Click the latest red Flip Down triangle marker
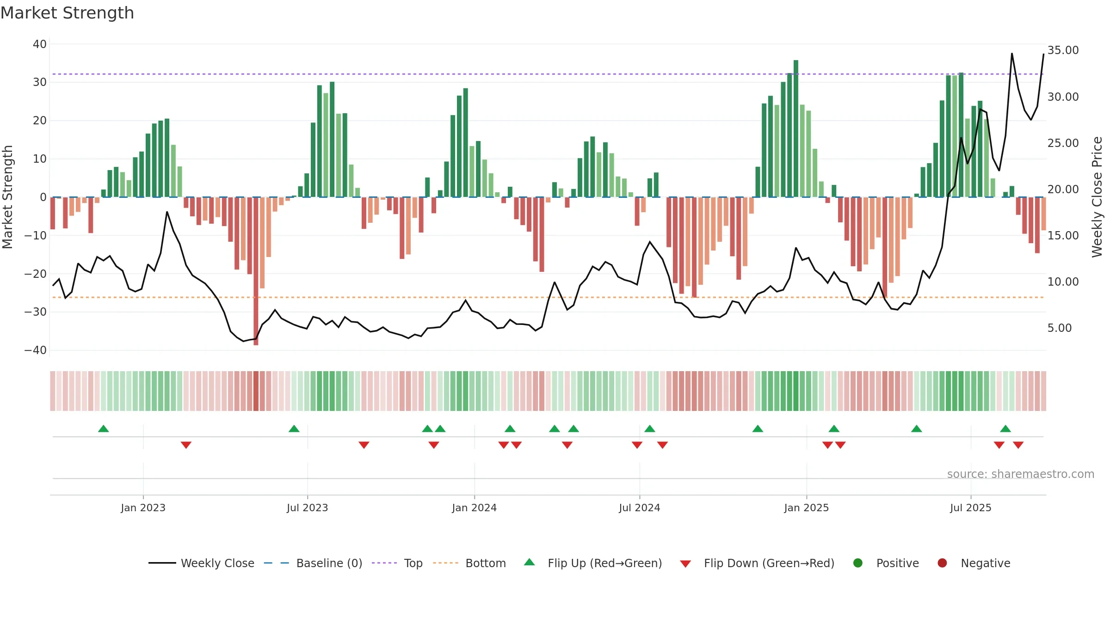The image size is (1110, 624). (x=1018, y=445)
